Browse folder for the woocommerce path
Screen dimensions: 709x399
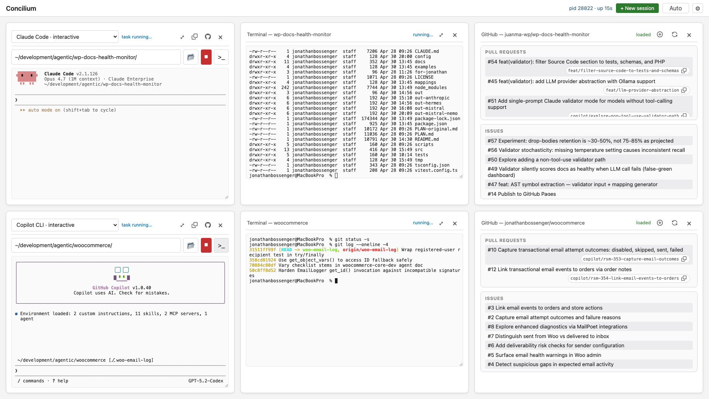191,245
